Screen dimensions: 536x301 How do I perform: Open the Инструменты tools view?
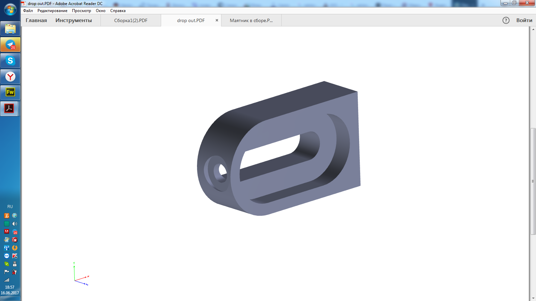pyautogui.click(x=73, y=20)
